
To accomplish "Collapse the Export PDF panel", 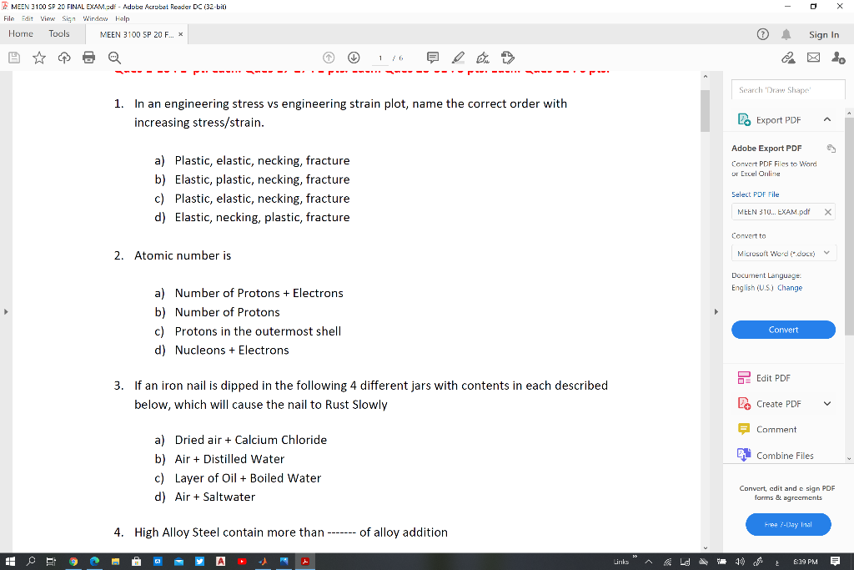I will pyautogui.click(x=827, y=119).
